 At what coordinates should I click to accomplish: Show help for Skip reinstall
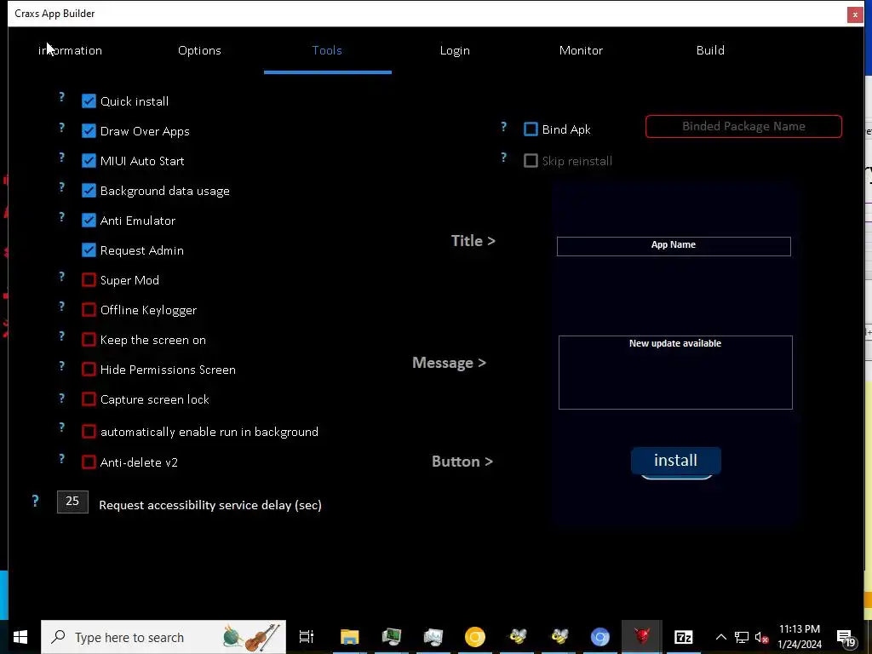click(x=504, y=158)
